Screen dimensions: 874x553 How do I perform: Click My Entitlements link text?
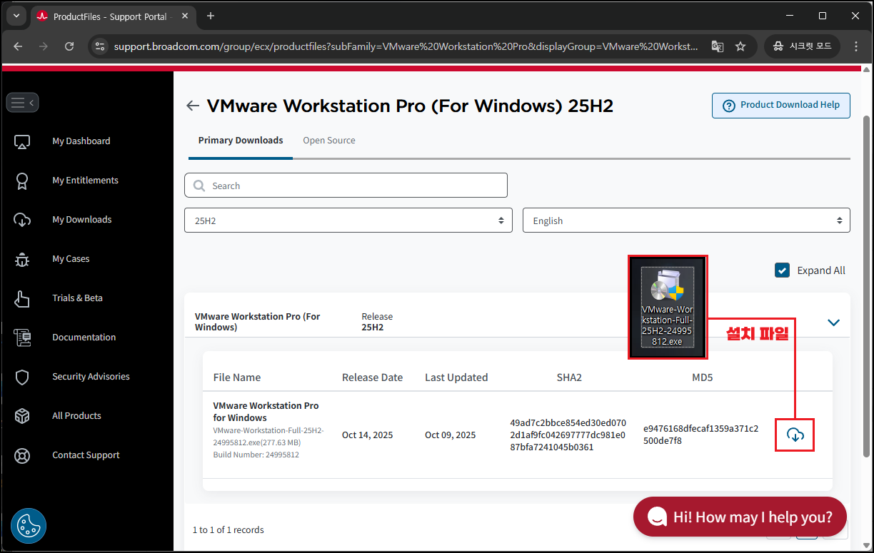pos(85,181)
